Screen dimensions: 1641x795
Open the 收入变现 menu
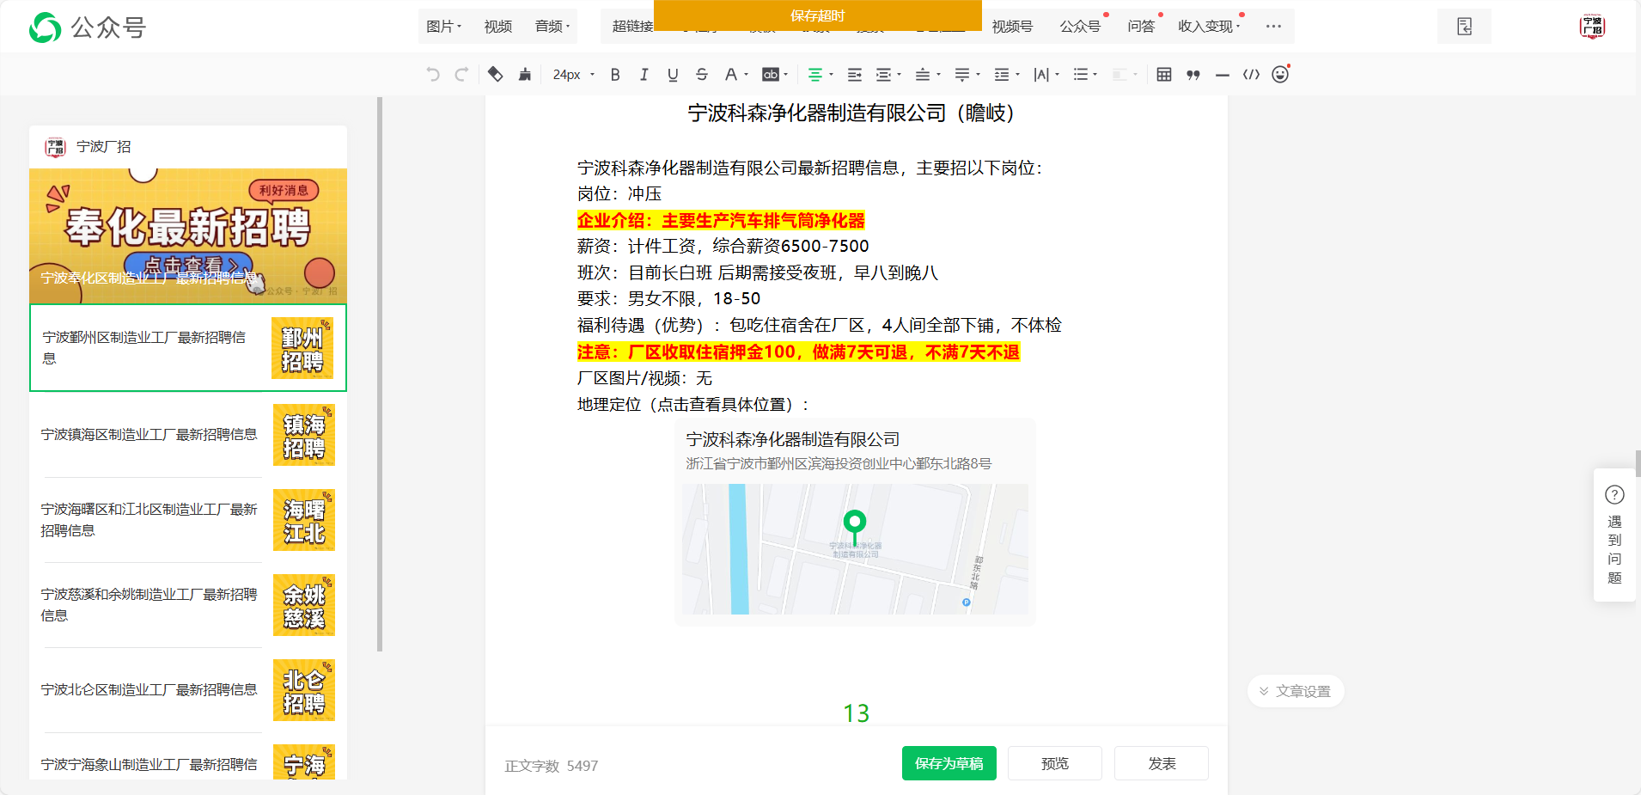tap(1209, 27)
